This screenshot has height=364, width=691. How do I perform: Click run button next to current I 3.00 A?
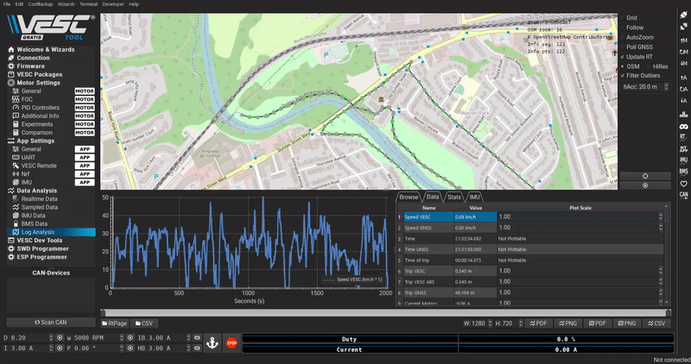(60, 348)
